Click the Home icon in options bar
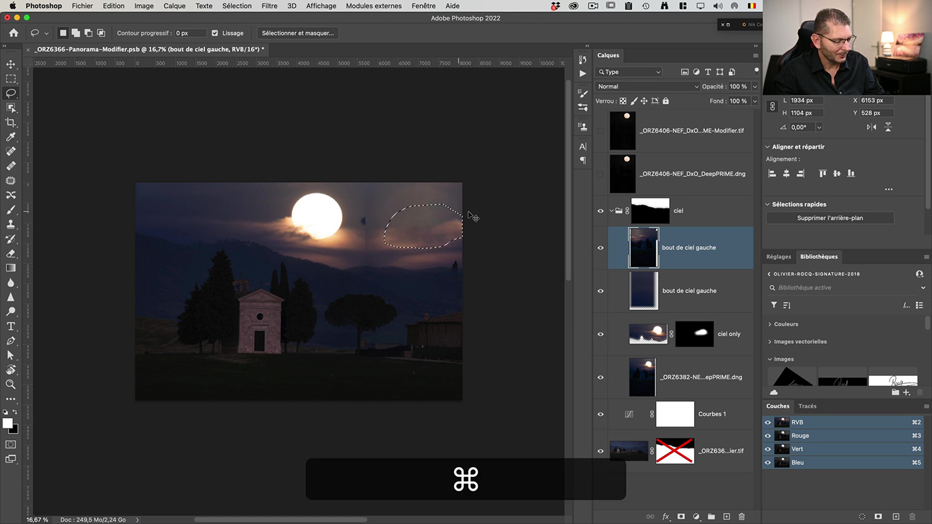This screenshot has height=524, width=932. (x=14, y=33)
